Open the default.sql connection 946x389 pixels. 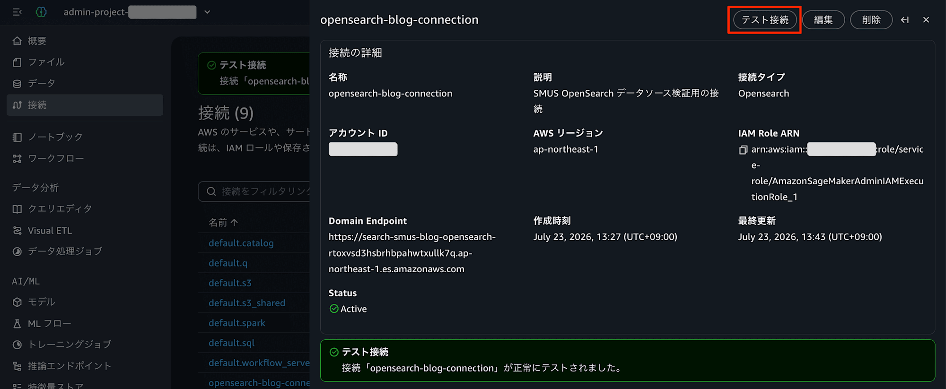tap(231, 343)
